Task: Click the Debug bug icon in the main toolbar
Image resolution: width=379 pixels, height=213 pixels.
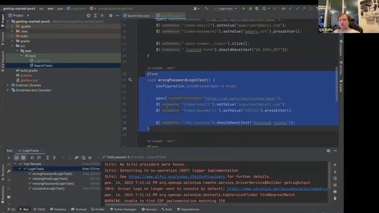Action: (250, 8)
